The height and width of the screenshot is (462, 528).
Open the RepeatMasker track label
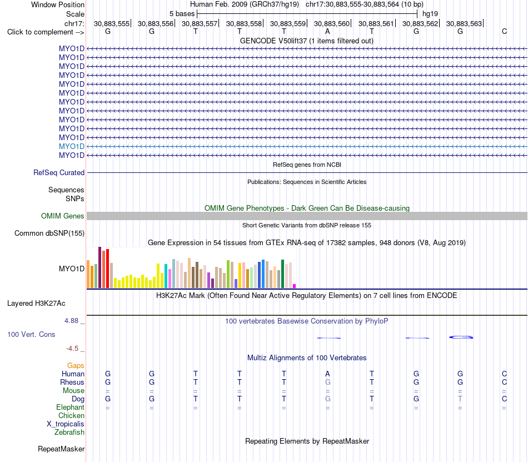(61, 449)
